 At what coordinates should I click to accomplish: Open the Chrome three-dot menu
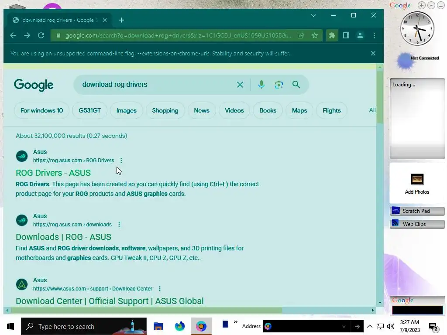[374, 35]
